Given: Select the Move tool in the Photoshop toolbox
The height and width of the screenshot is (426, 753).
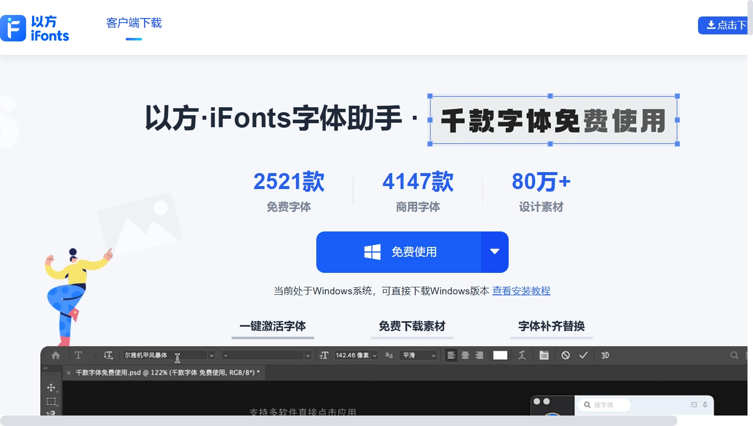Looking at the screenshot, I should coord(51,388).
